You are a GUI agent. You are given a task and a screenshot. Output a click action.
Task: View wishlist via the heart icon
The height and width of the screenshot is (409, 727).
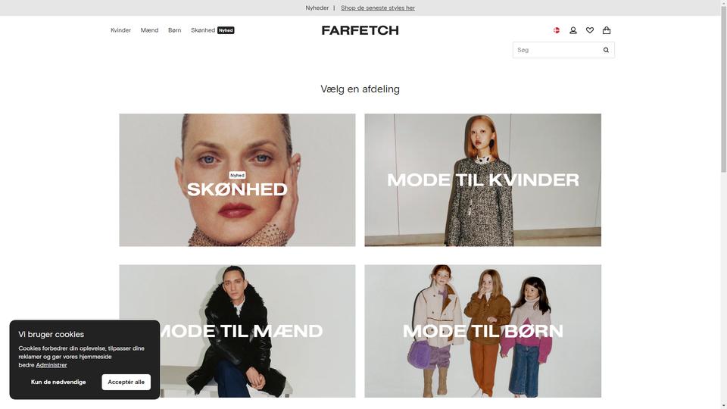click(590, 30)
